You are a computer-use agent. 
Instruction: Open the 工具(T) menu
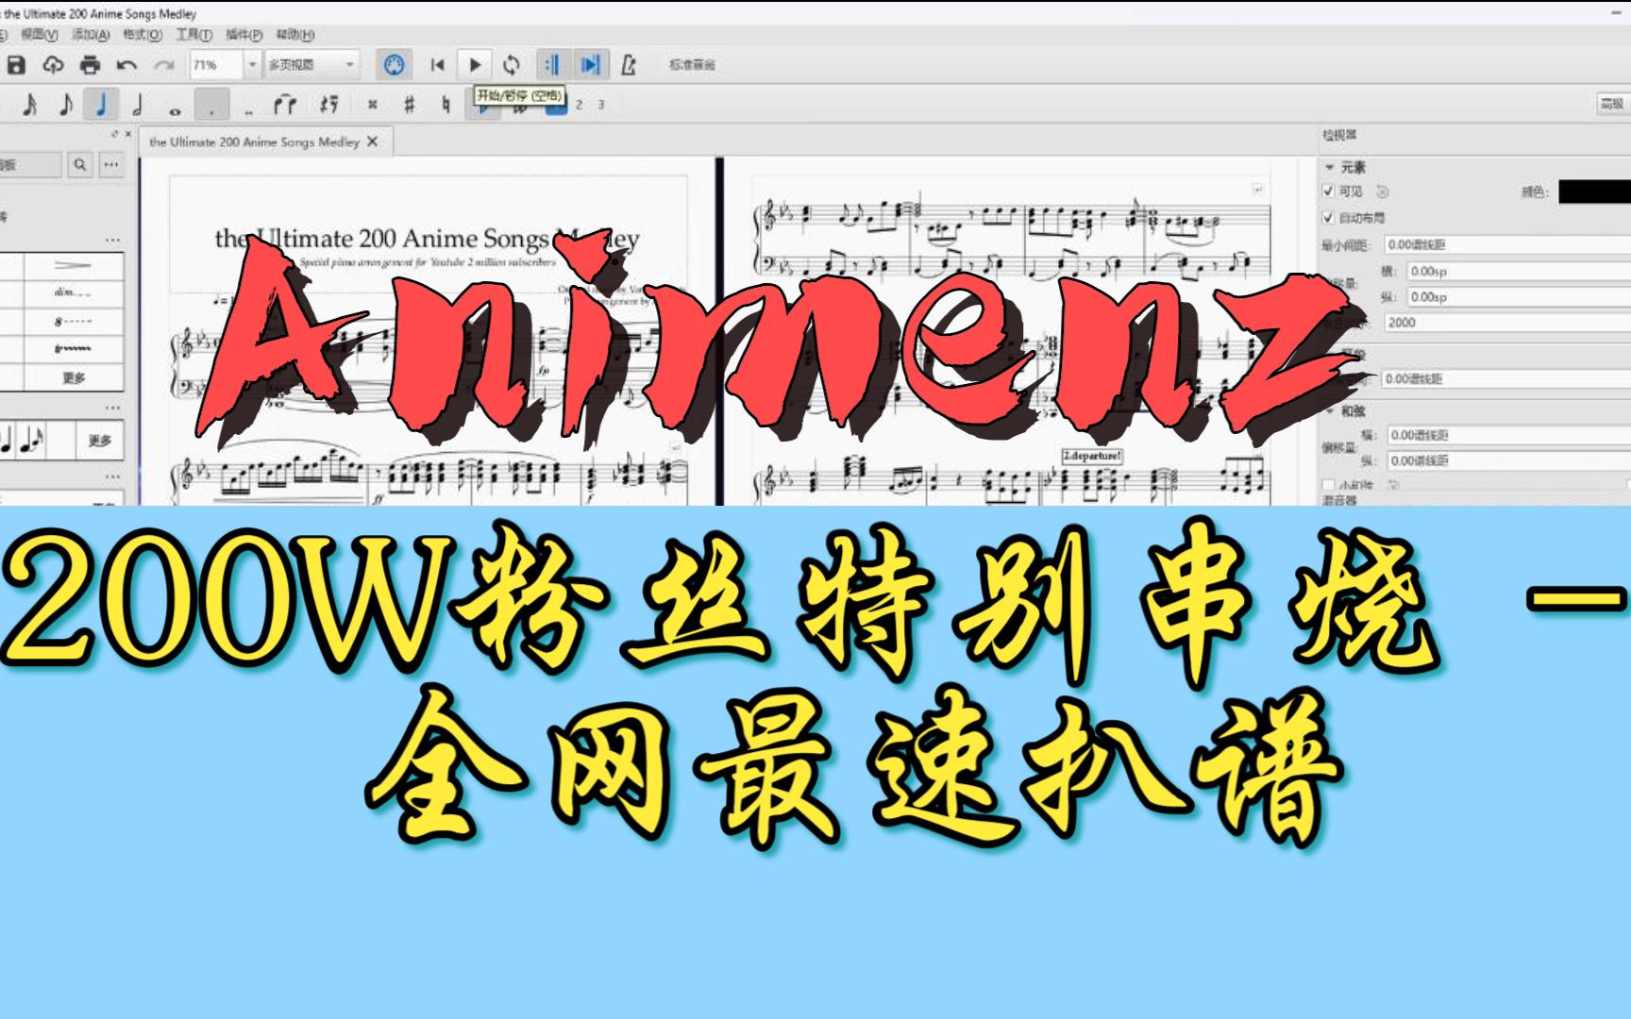[x=193, y=35]
